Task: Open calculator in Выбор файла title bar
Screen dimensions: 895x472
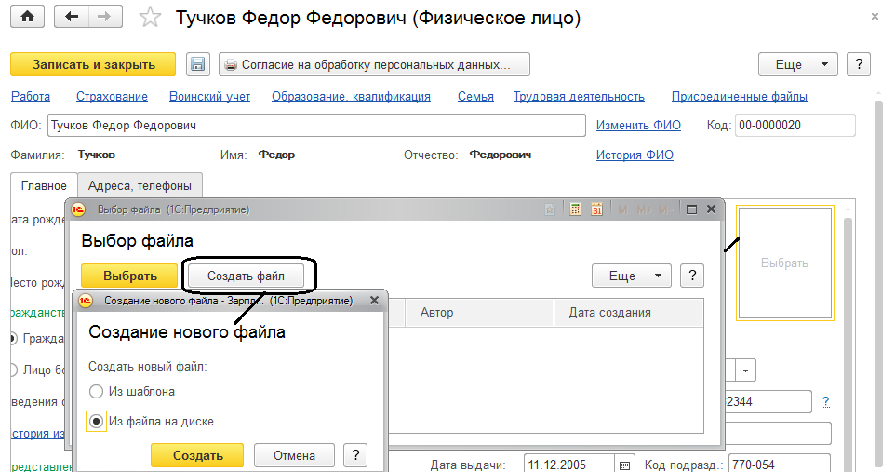Action: [575, 209]
